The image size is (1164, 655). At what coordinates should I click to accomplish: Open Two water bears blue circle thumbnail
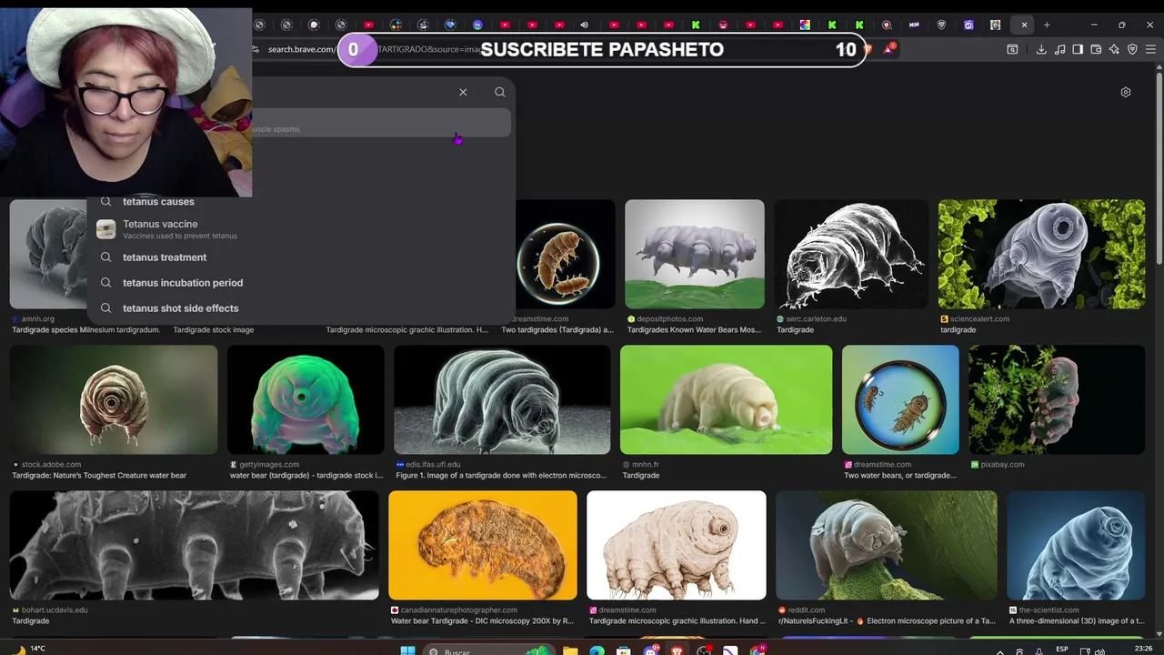coord(900,400)
